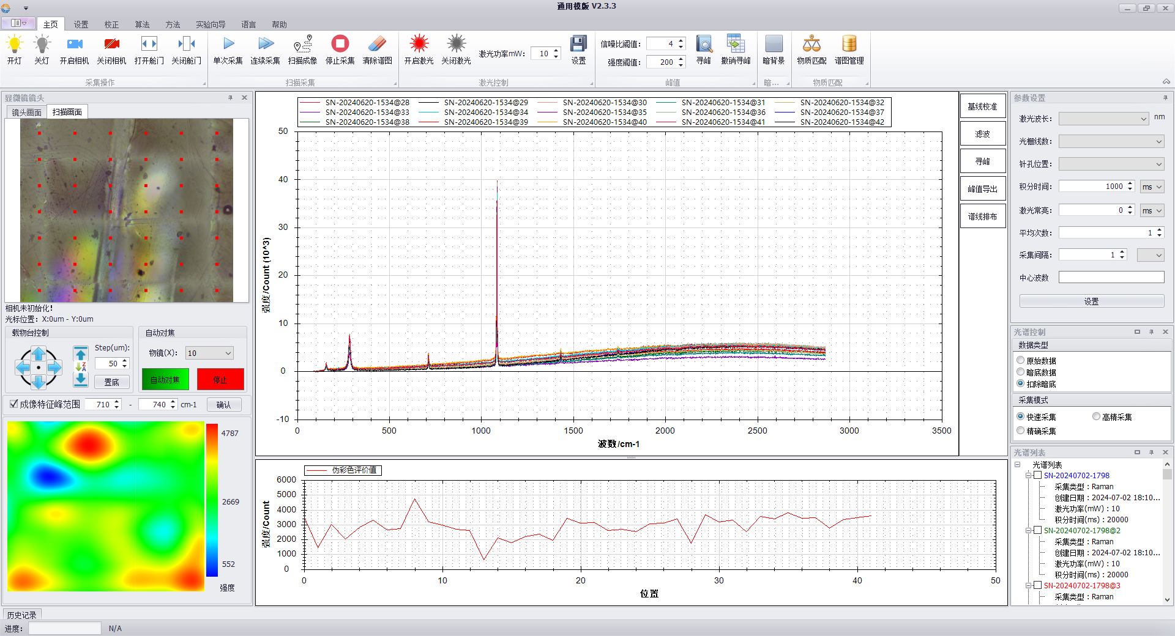
Task: Click the 基线校准 button
Action: [982, 106]
